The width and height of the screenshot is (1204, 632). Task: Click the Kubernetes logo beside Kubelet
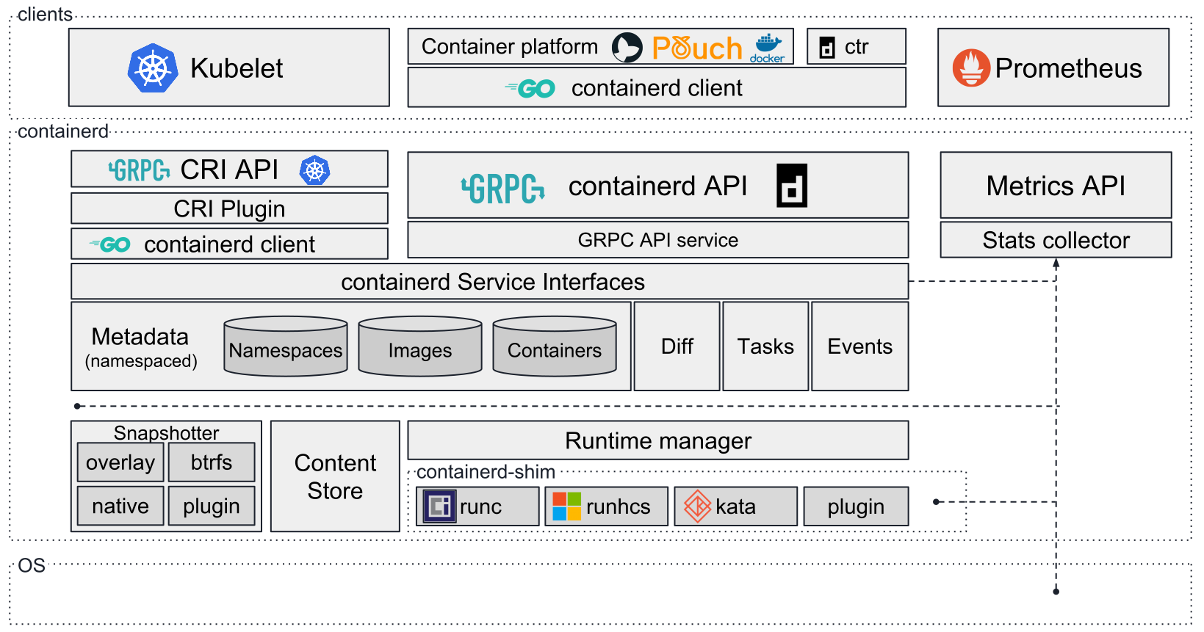point(153,68)
